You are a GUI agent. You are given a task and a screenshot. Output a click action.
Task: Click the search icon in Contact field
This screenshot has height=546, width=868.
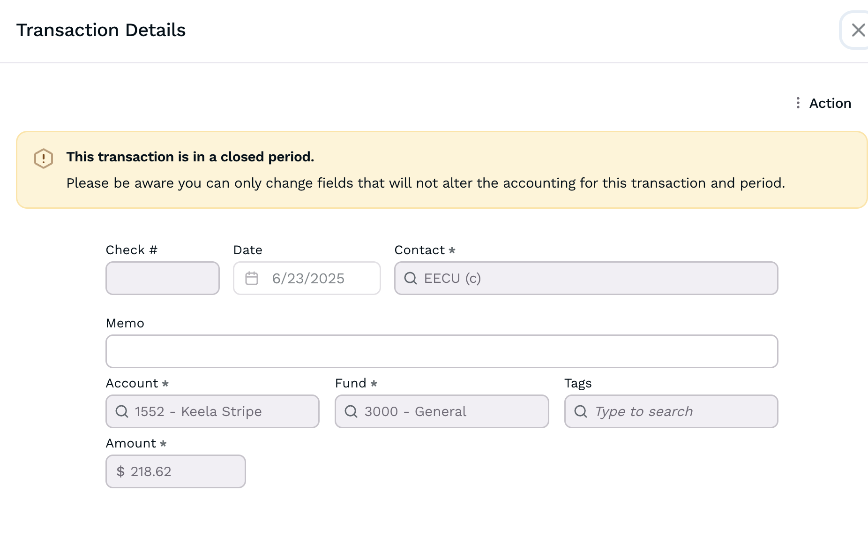pos(411,278)
